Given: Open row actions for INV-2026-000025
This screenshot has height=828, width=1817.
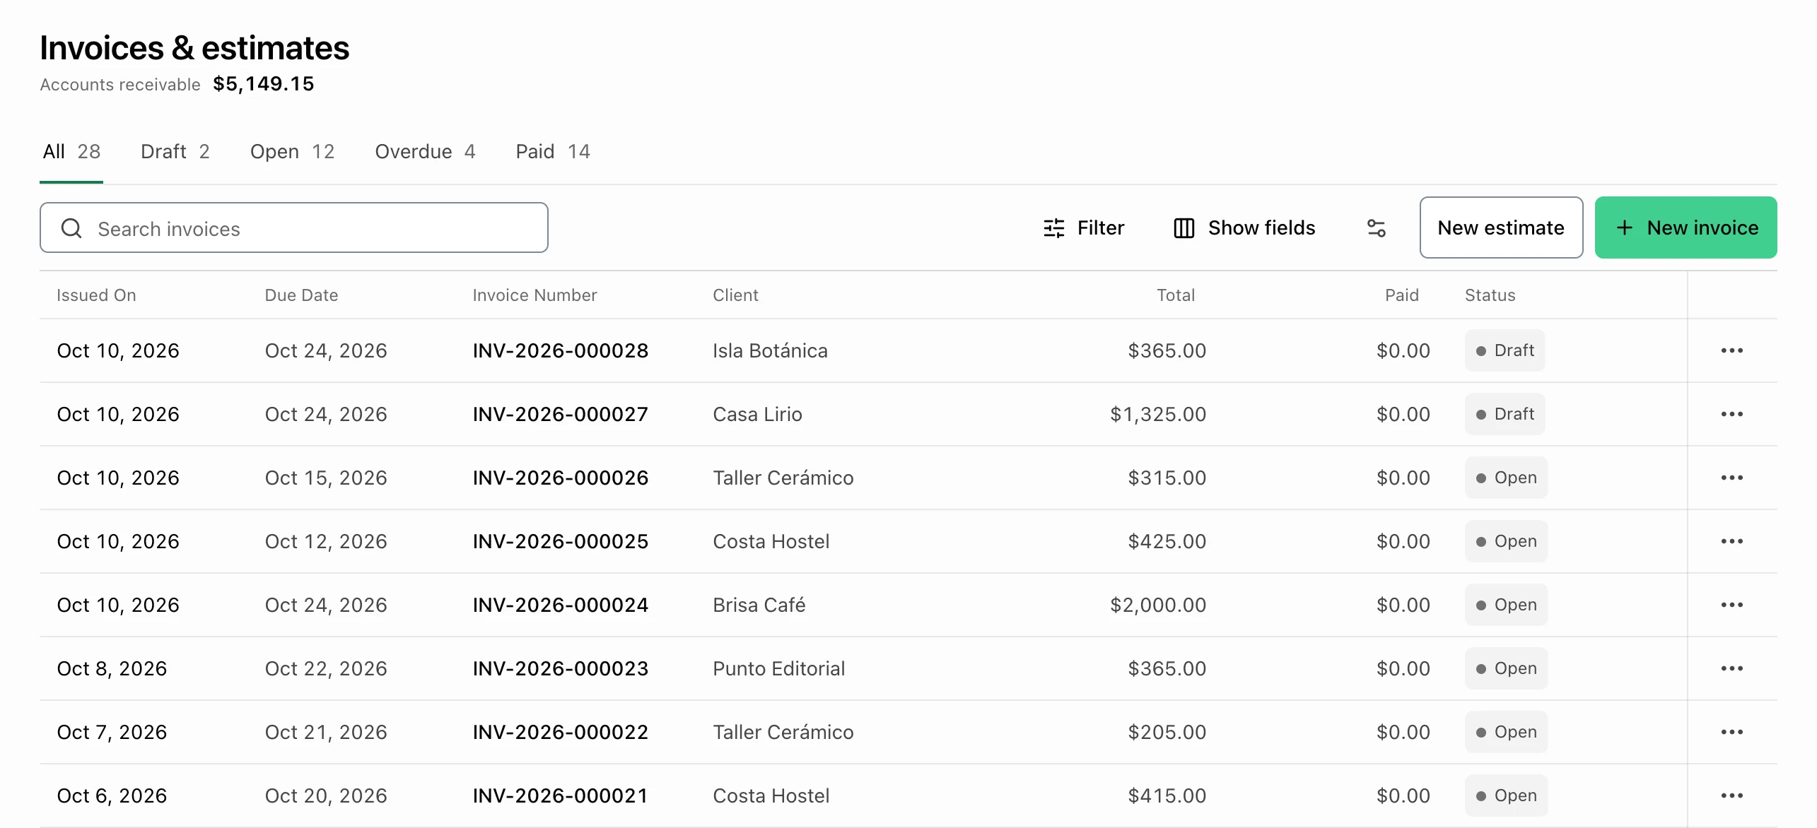Looking at the screenshot, I should pos(1731,541).
